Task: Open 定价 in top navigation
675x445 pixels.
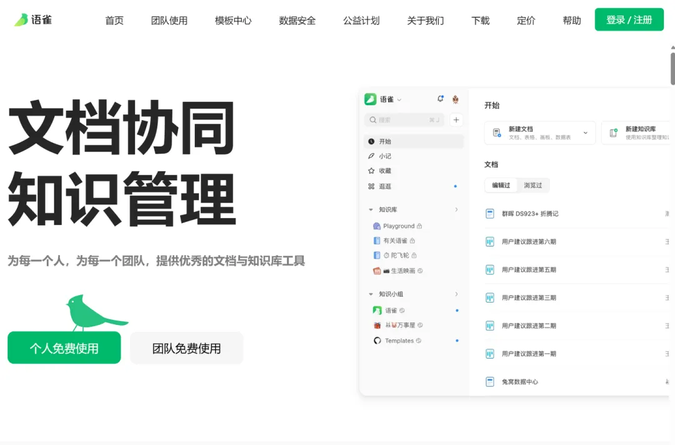Action: click(526, 20)
